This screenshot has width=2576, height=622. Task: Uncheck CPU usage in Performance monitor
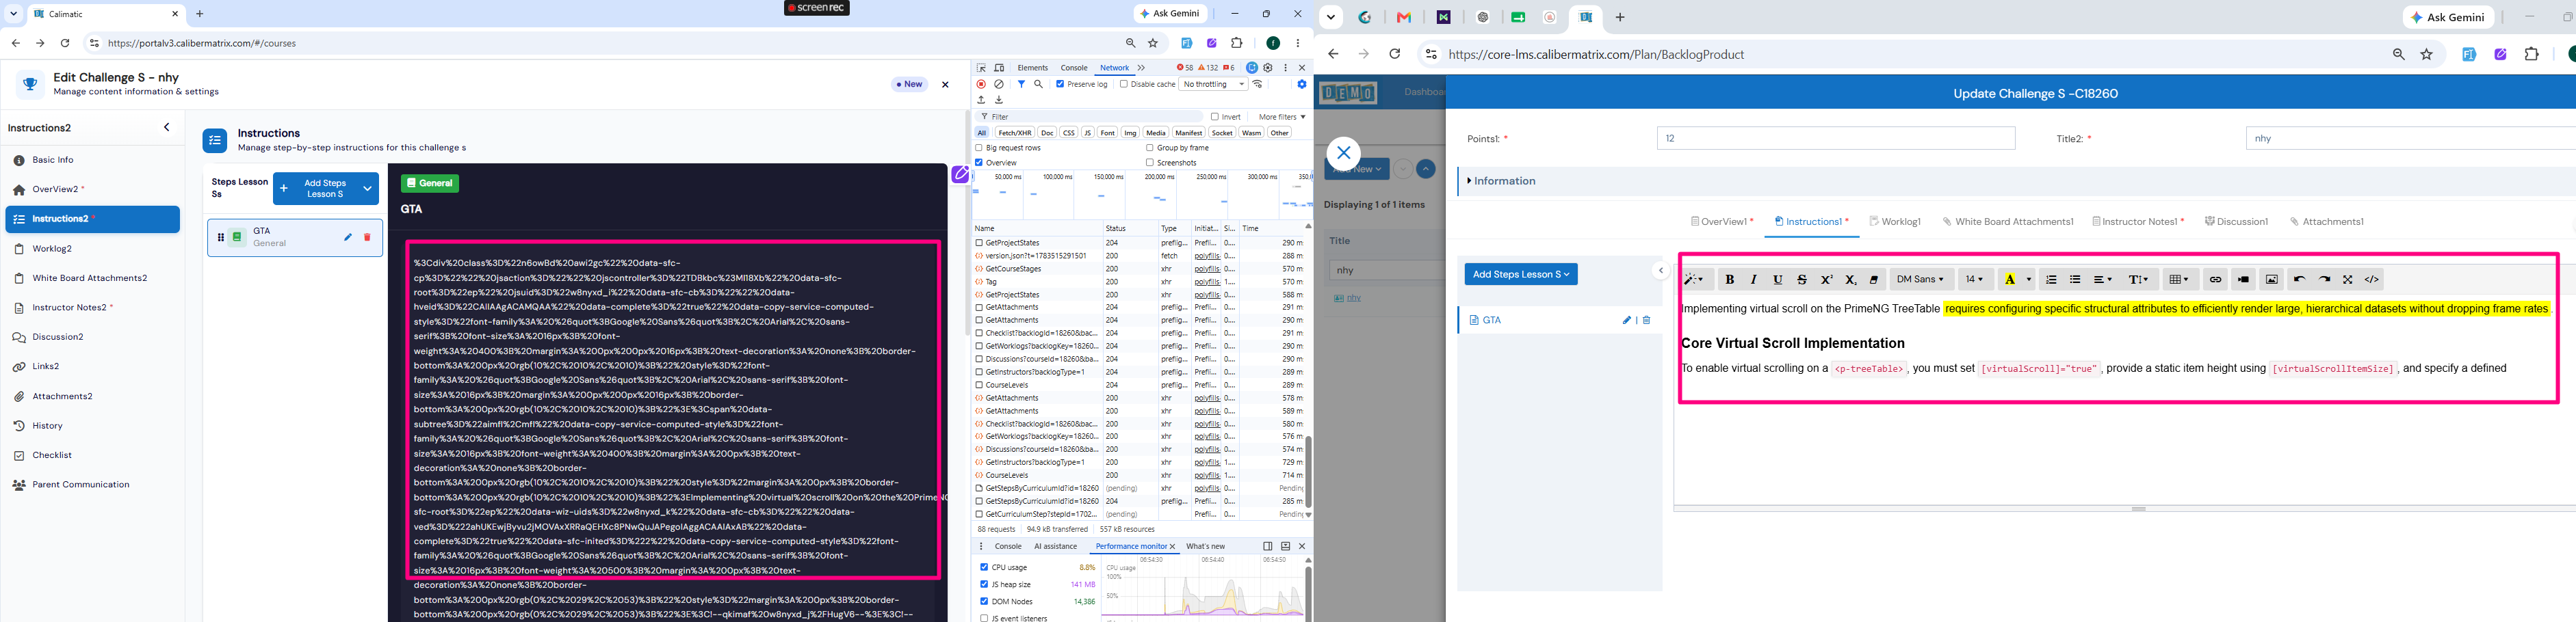point(984,567)
